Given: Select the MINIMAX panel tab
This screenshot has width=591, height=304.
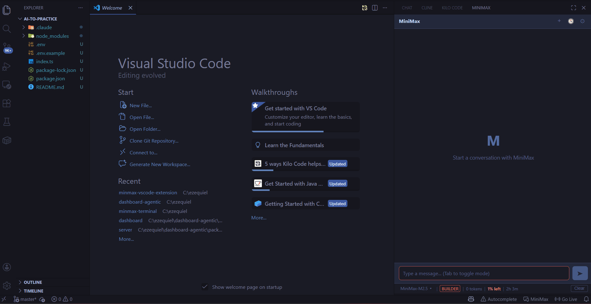Looking at the screenshot, I should (x=481, y=8).
